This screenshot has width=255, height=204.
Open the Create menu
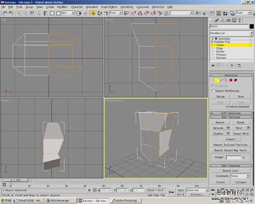click(x=50, y=7)
